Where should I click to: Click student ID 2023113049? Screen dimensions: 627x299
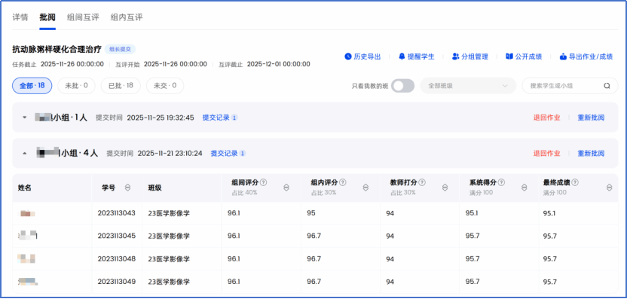point(116,282)
